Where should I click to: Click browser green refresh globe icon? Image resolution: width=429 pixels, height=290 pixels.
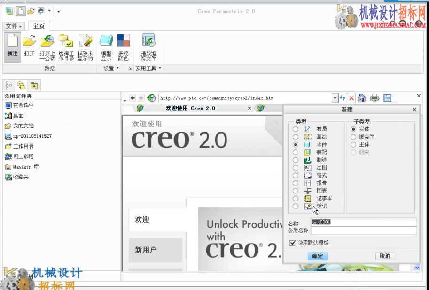click(151, 98)
